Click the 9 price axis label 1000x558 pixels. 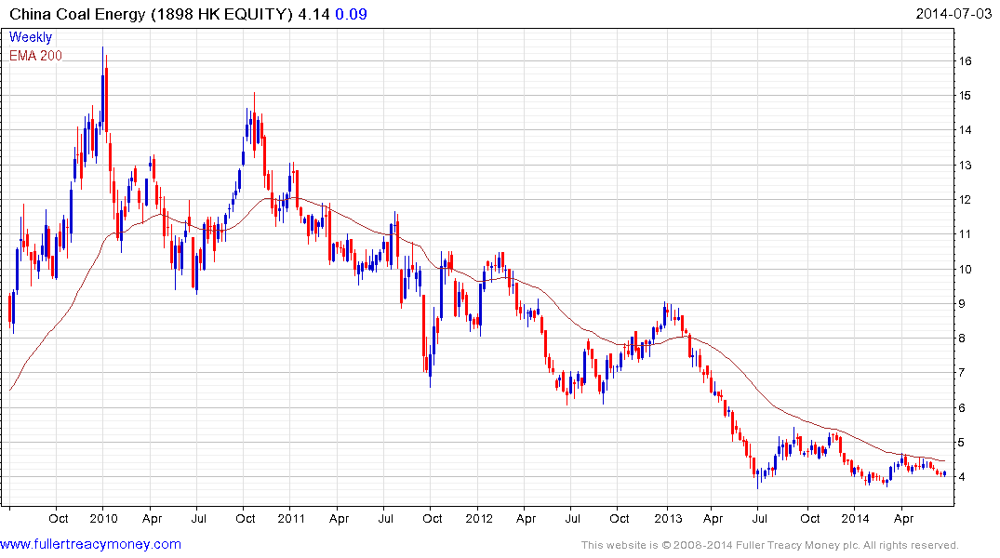pyautogui.click(x=963, y=303)
